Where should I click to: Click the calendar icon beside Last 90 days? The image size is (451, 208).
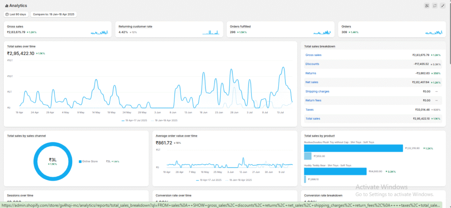[x=7, y=14]
